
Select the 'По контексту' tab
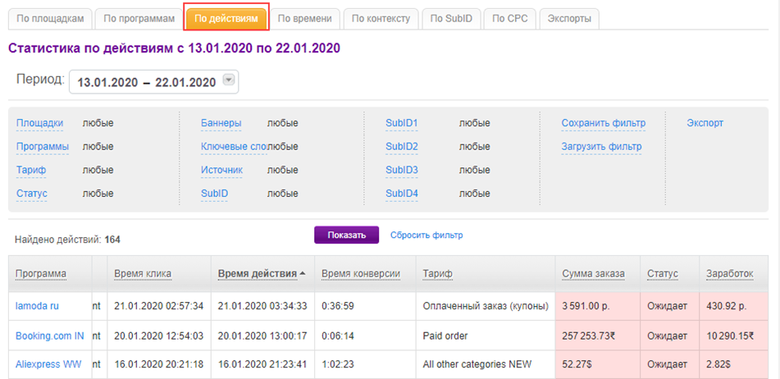[x=381, y=18]
